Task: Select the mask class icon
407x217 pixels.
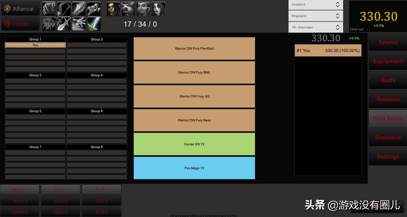Action: click(x=49, y=24)
